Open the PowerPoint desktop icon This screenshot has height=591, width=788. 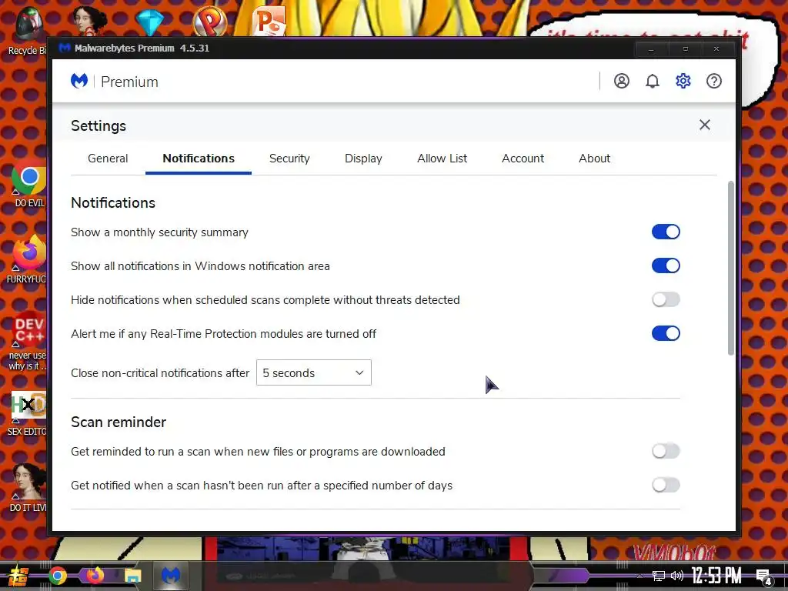[269, 21]
